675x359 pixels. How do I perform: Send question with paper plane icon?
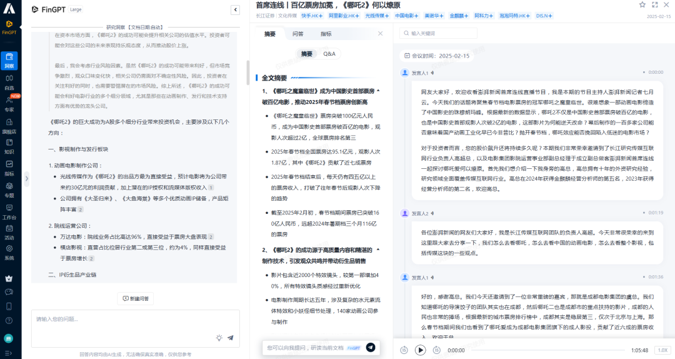(230, 338)
